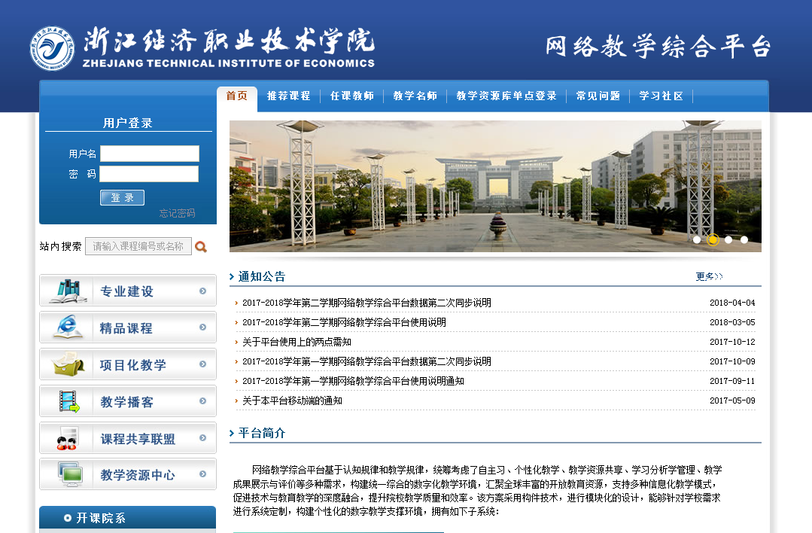The width and height of the screenshot is (812, 533).
Task: Open the 2018-04-04 data sync notice
Action: pyautogui.click(x=366, y=303)
